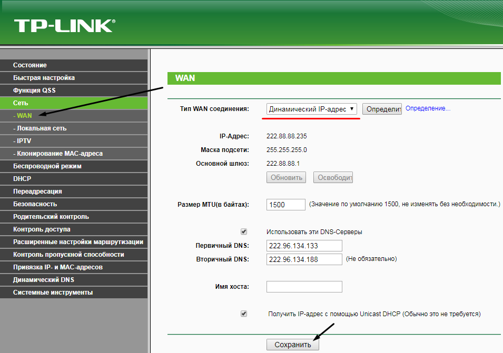Open the Состояние menu item
Screen dimensions: 503x353
(74, 65)
